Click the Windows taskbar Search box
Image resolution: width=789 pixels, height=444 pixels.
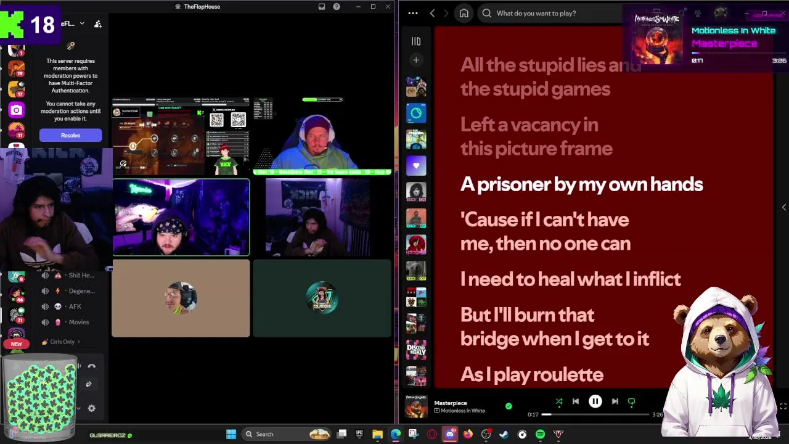287,434
